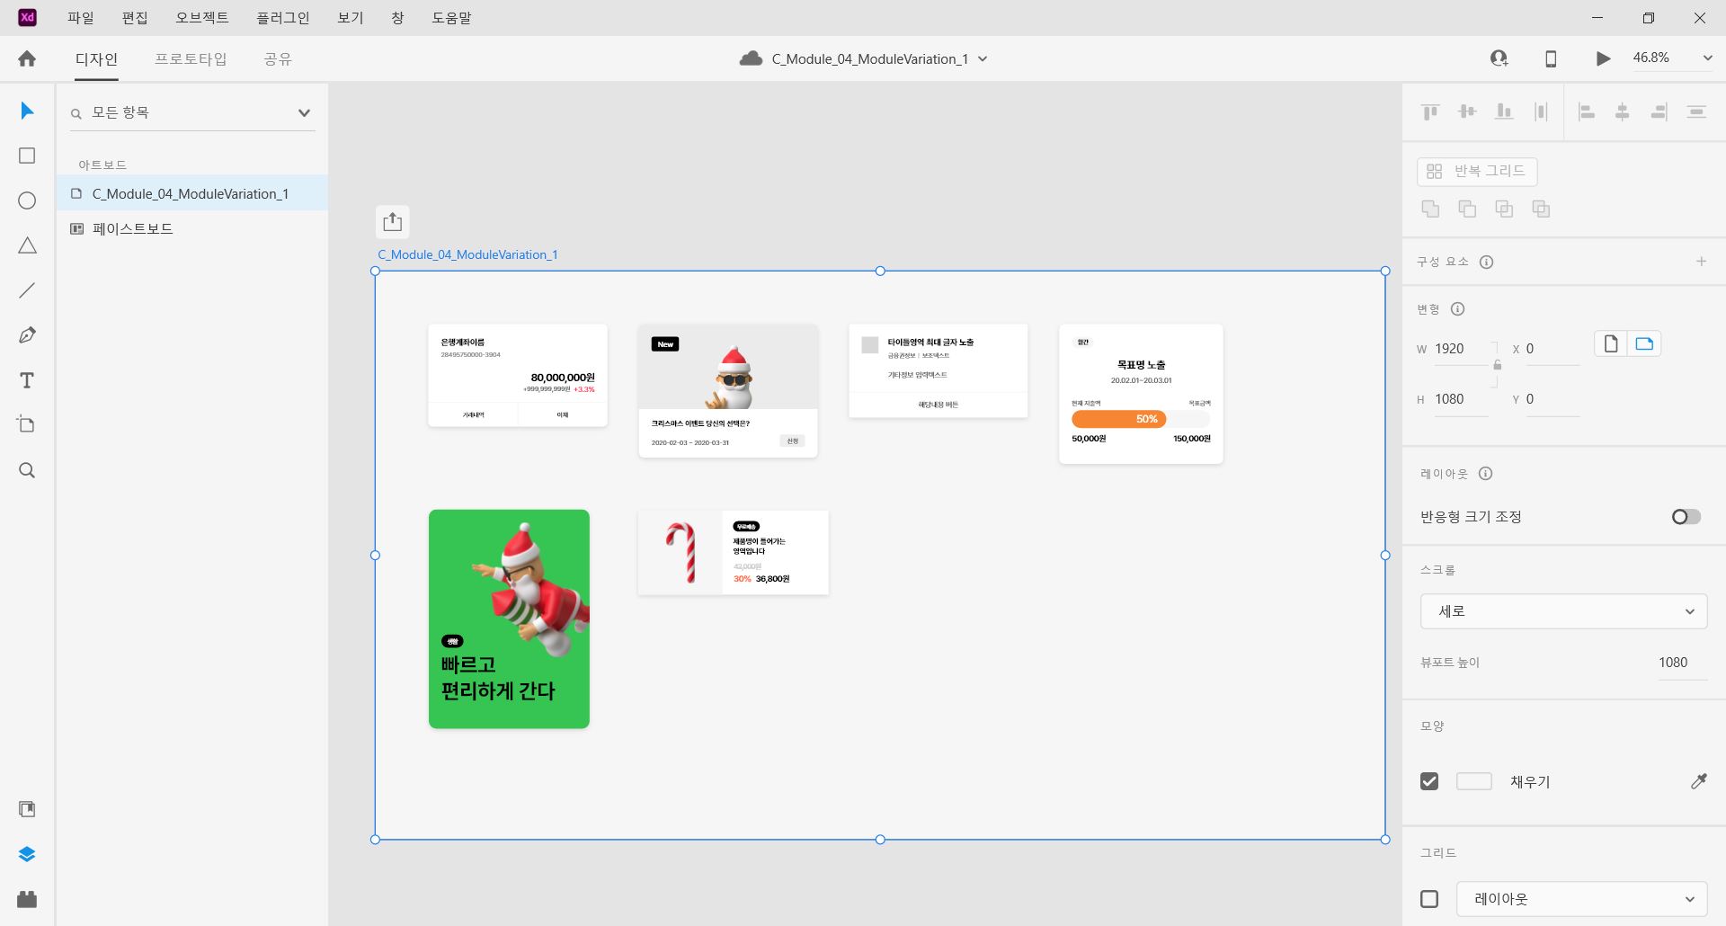Viewport: 1726px width, 926px height.
Task: Open the Layers panel icon
Action: pyautogui.click(x=27, y=854)
